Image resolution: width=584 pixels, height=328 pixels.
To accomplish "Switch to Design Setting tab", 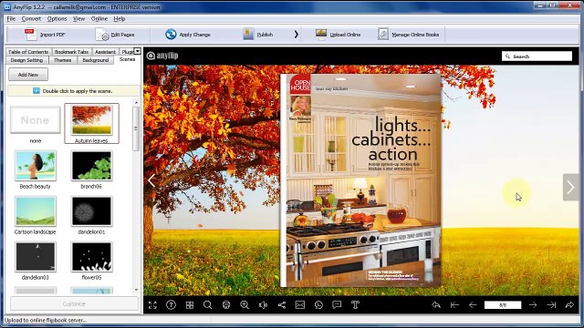I will pyautogui.click(x=26, y=60).
